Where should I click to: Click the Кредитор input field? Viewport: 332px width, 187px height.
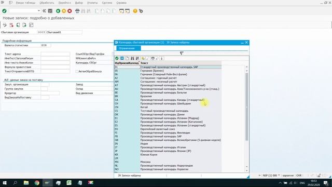tap(50, 93)
